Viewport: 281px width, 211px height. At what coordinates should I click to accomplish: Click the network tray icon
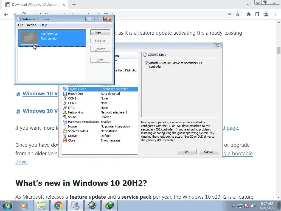click(x=240, y=206)
